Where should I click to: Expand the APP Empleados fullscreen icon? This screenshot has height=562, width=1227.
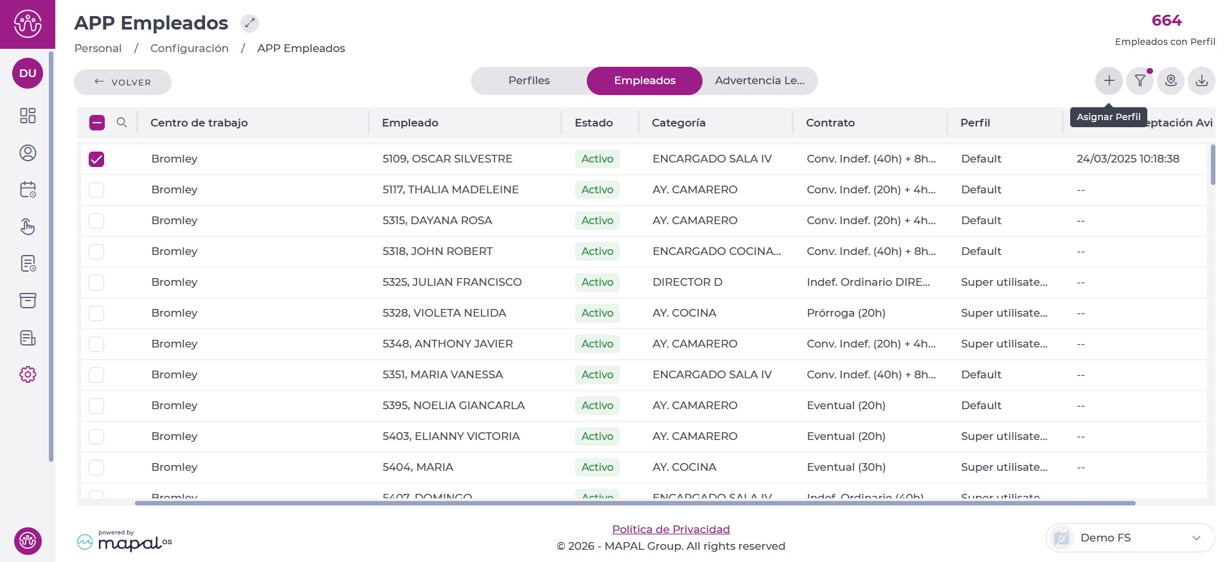[x=249, y=23]
